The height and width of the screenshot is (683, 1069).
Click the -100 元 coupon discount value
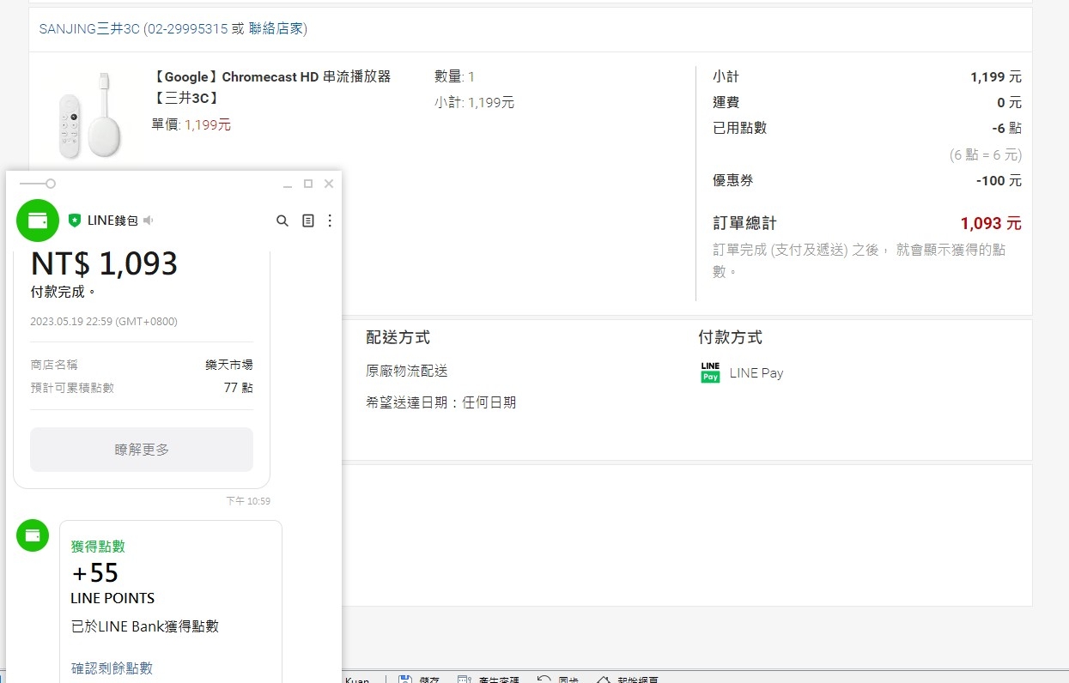coord(999,181)
